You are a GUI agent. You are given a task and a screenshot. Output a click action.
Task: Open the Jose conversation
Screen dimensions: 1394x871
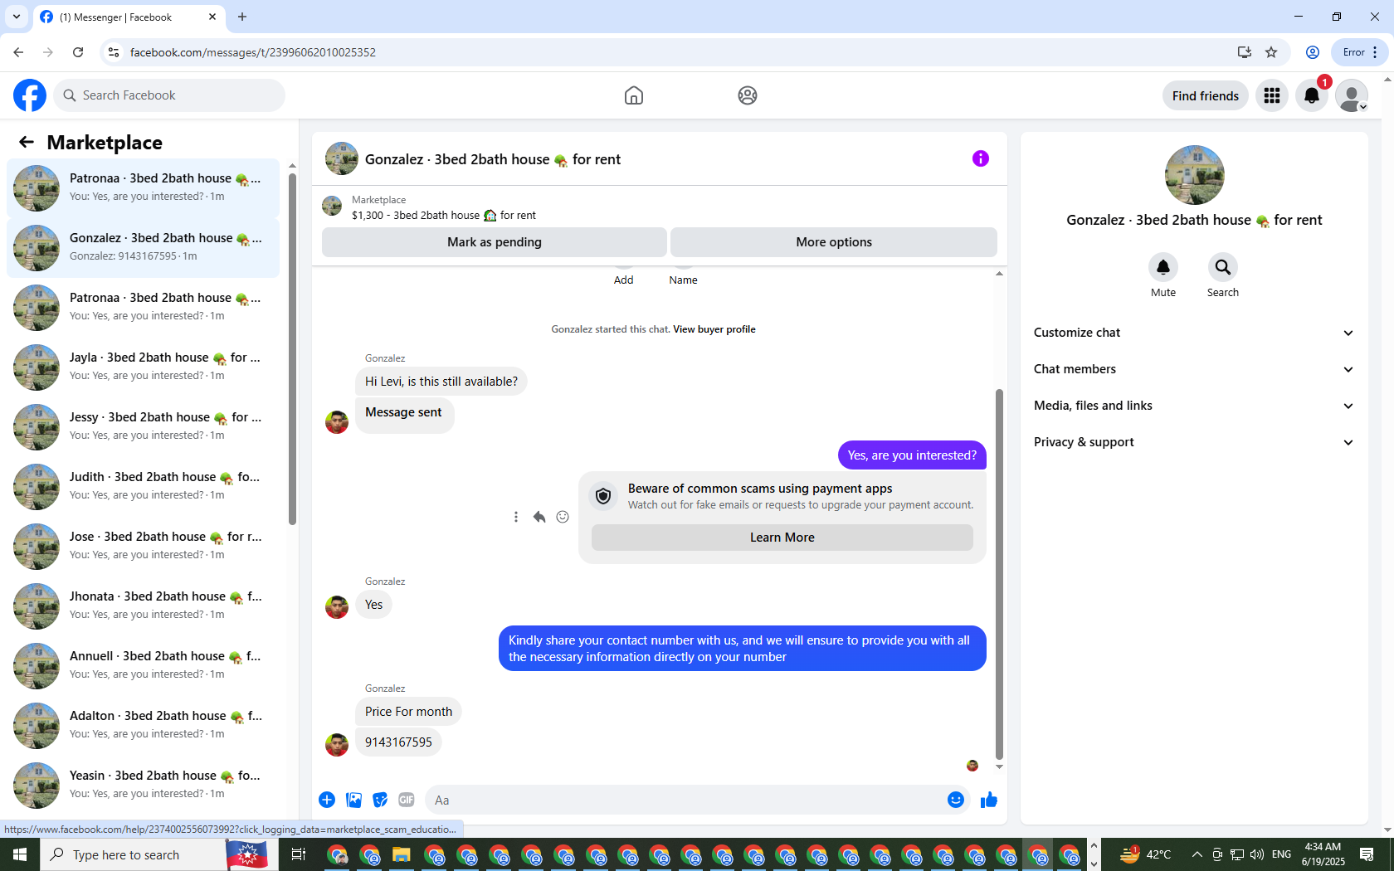[143, 546]
